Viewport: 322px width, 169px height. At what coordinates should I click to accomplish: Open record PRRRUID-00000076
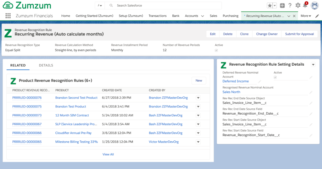tap(27, 98)
